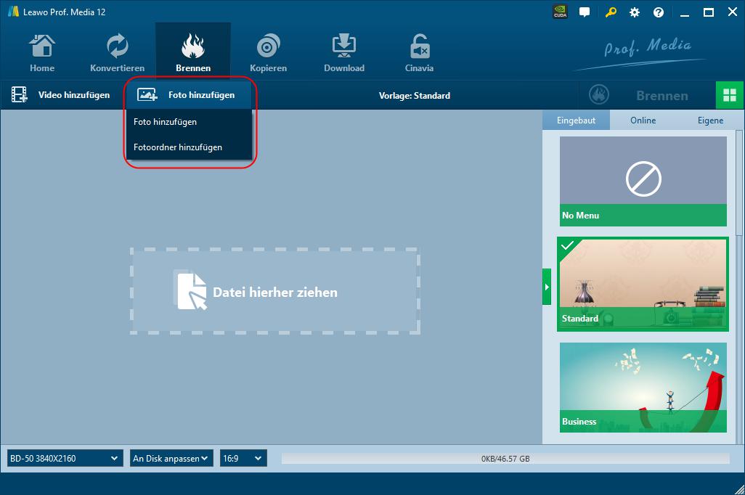This screenshot has width=745, height=495.
Task: Switch to the Online templates tab
Action: (x=643, y=120)
